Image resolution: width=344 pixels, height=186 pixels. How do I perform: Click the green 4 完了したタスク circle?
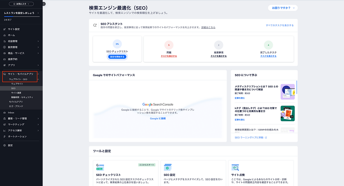268,45
